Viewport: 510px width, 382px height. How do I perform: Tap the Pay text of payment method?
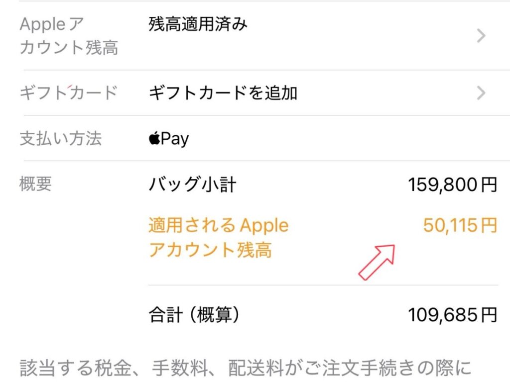[x=175, y=139]
